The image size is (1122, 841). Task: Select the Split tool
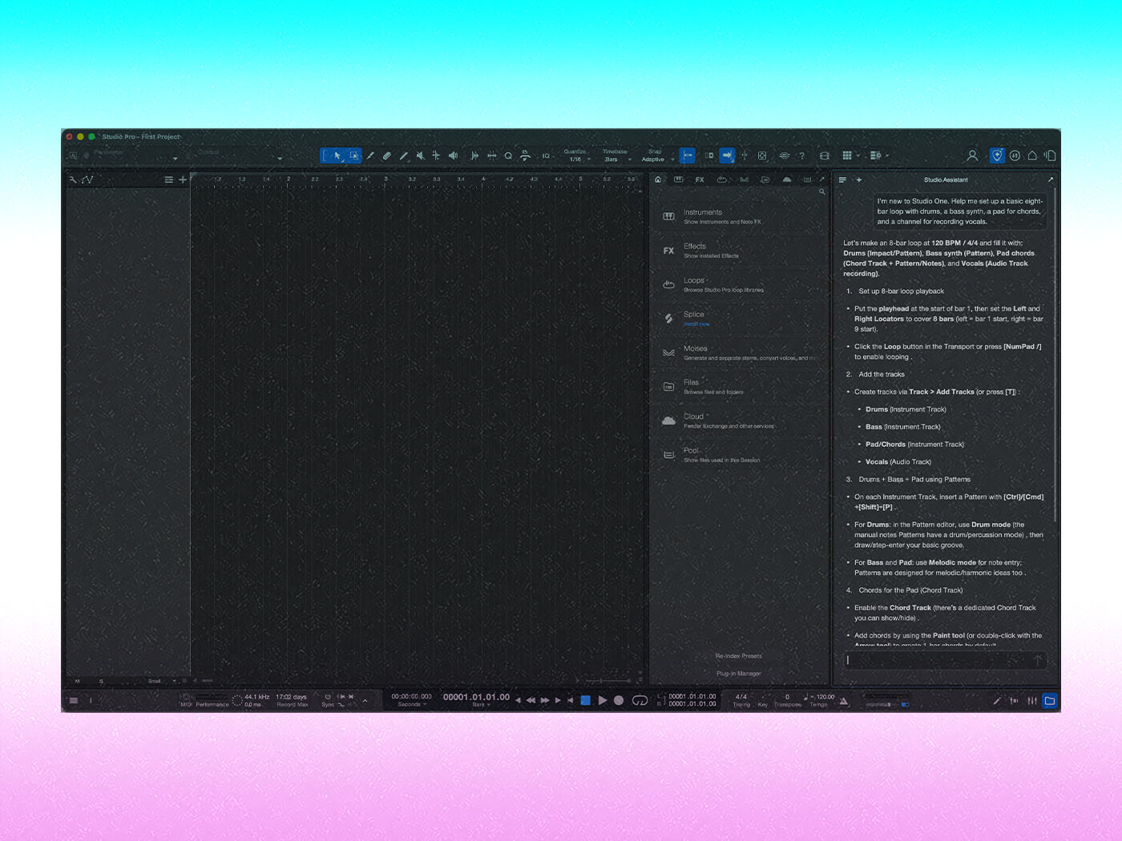pyautogui.click(x=370, y=155)
